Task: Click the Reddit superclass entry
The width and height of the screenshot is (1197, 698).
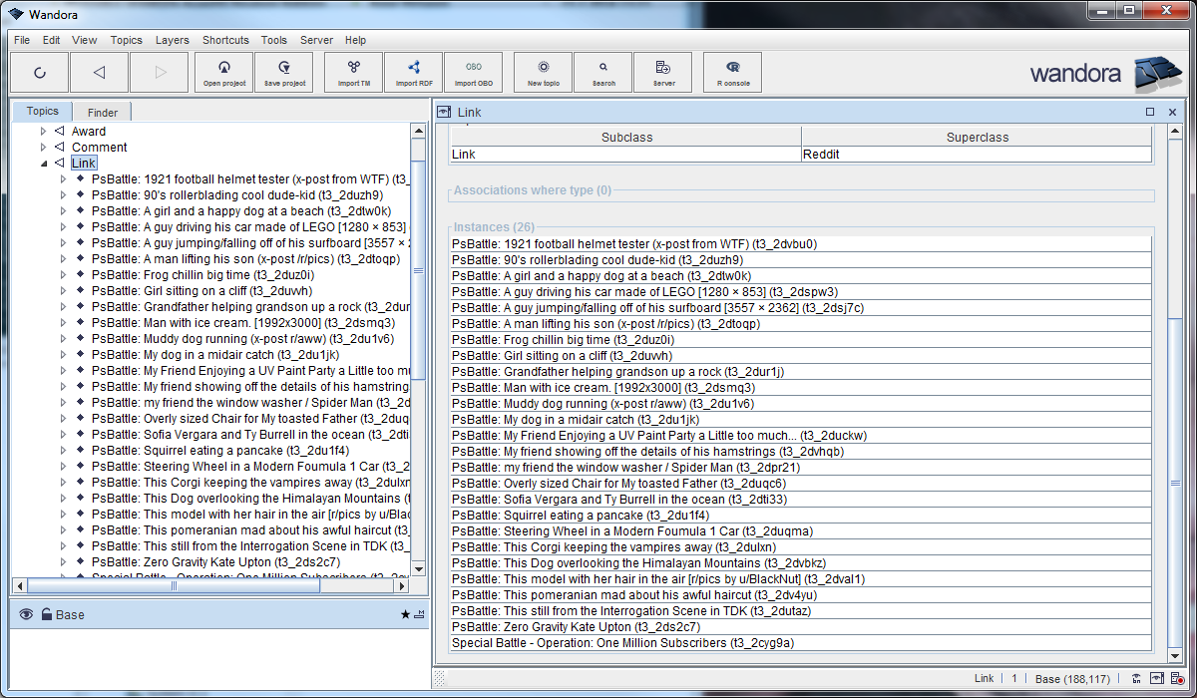Action: pos(822,155)
